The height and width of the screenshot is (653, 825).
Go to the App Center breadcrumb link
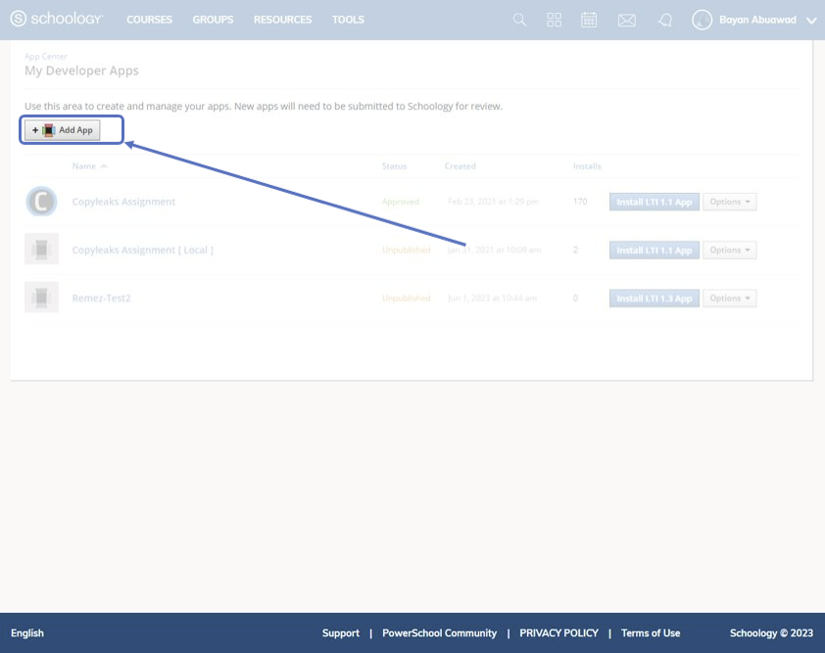(46, 56)
